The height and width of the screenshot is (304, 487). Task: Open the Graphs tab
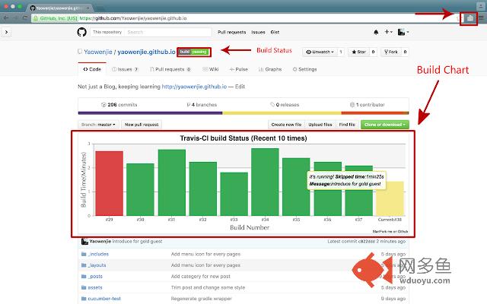click(270, 69)
